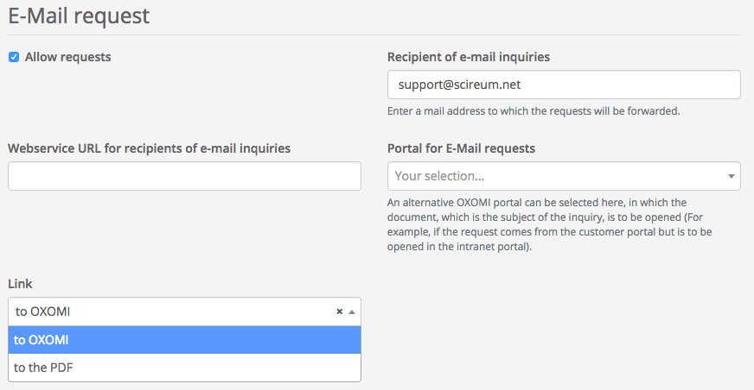
Task: Click the 'Enter a mail address' help text
Action: coord(534,111)
